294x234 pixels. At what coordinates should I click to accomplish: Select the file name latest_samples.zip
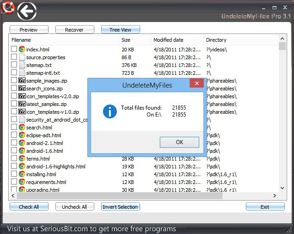(x=47, y=104)
